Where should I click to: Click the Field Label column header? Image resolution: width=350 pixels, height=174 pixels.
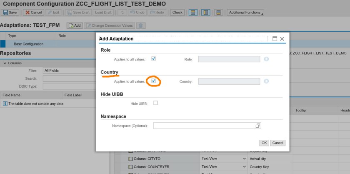point(79,95)
